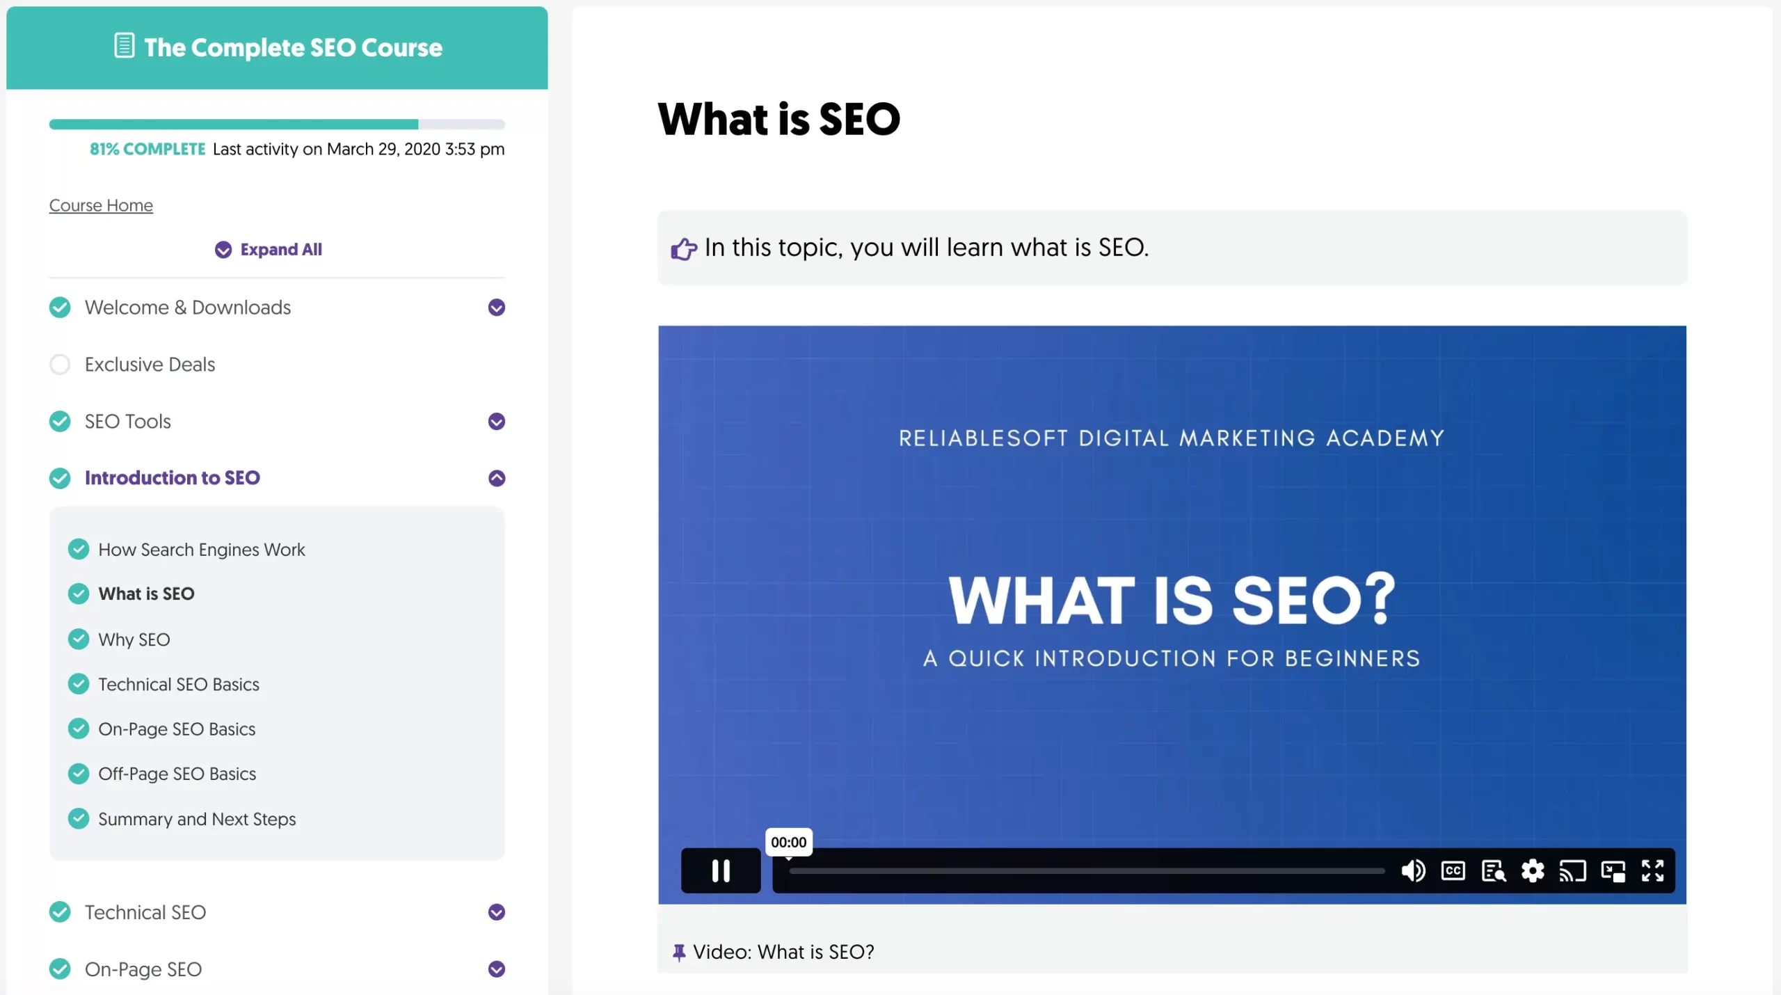The width and height of the screenshot is (1781, 995).
Task: Collapse the Introduction to SEO section
Action: click(x=496, y=478)
